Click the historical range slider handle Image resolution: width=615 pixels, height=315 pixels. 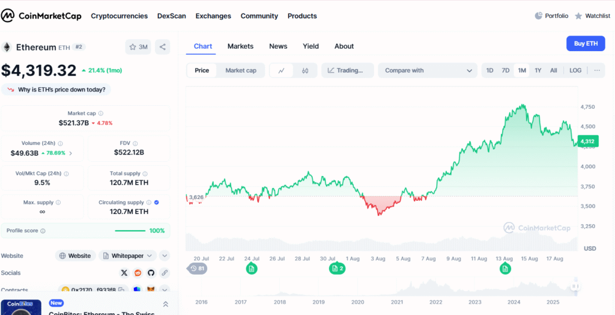click(x=575, y=287)
